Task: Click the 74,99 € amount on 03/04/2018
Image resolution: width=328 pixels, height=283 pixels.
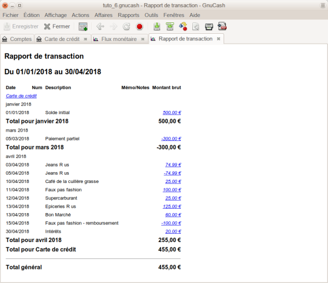Action: pyautogui.click(x=173, y=164)
